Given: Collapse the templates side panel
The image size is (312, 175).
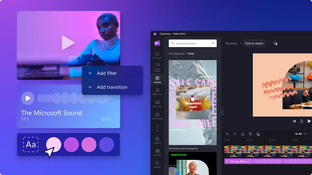Looking at the screenshot, I should tap(222, 112).
